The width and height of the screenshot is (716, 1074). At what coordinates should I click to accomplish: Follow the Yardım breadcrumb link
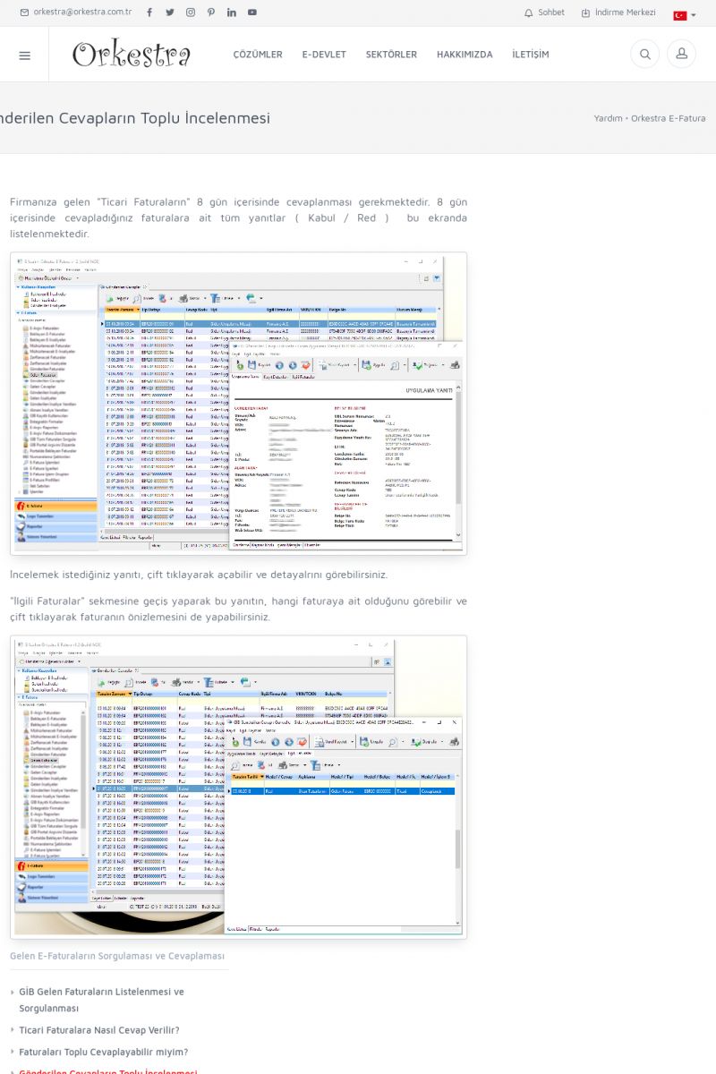coord(608,118)
